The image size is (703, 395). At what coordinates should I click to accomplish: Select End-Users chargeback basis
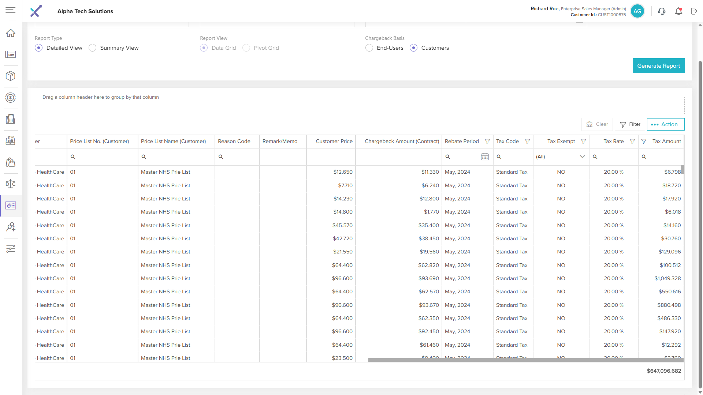pos(369,48)
